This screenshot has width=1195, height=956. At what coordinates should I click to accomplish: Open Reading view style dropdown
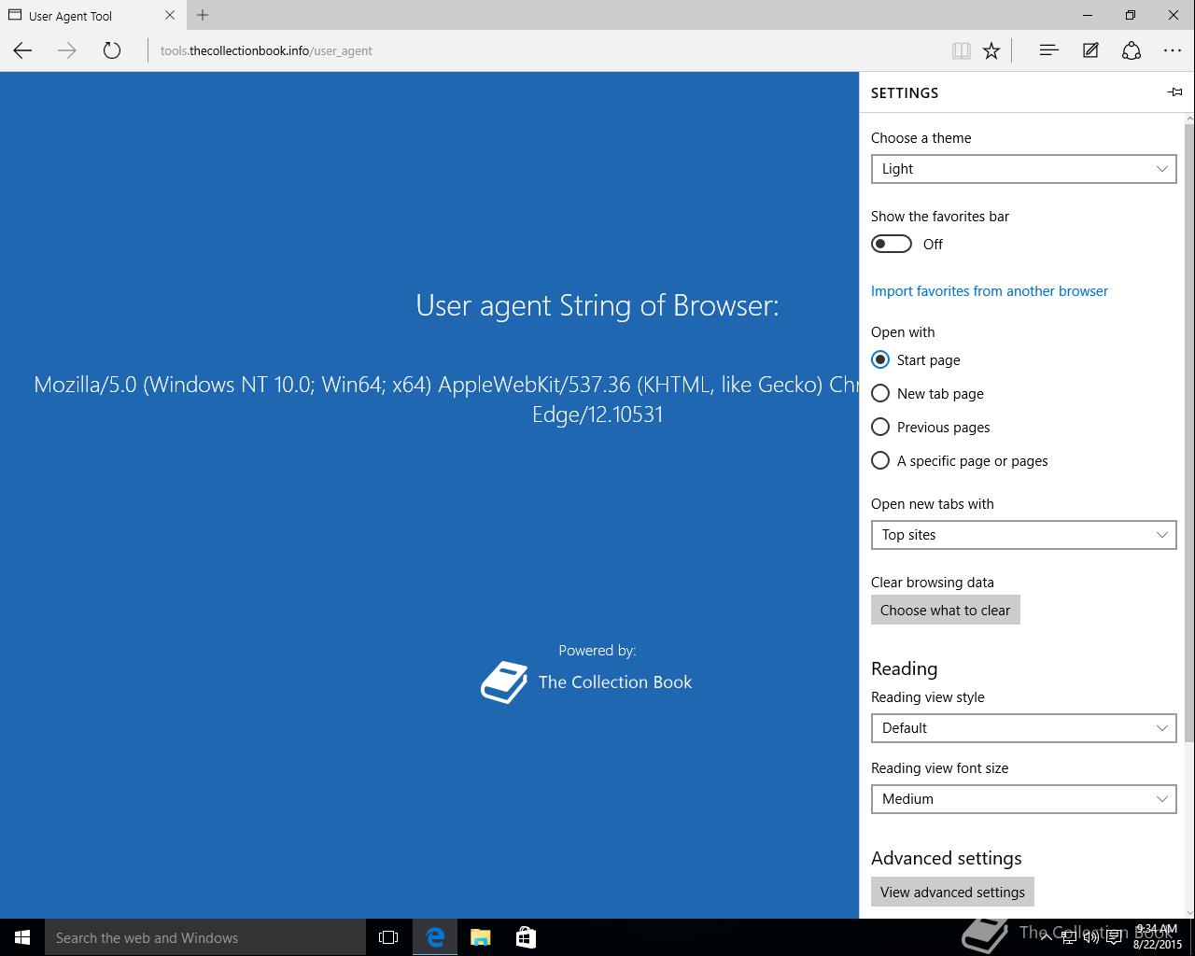pos(1023,728)
